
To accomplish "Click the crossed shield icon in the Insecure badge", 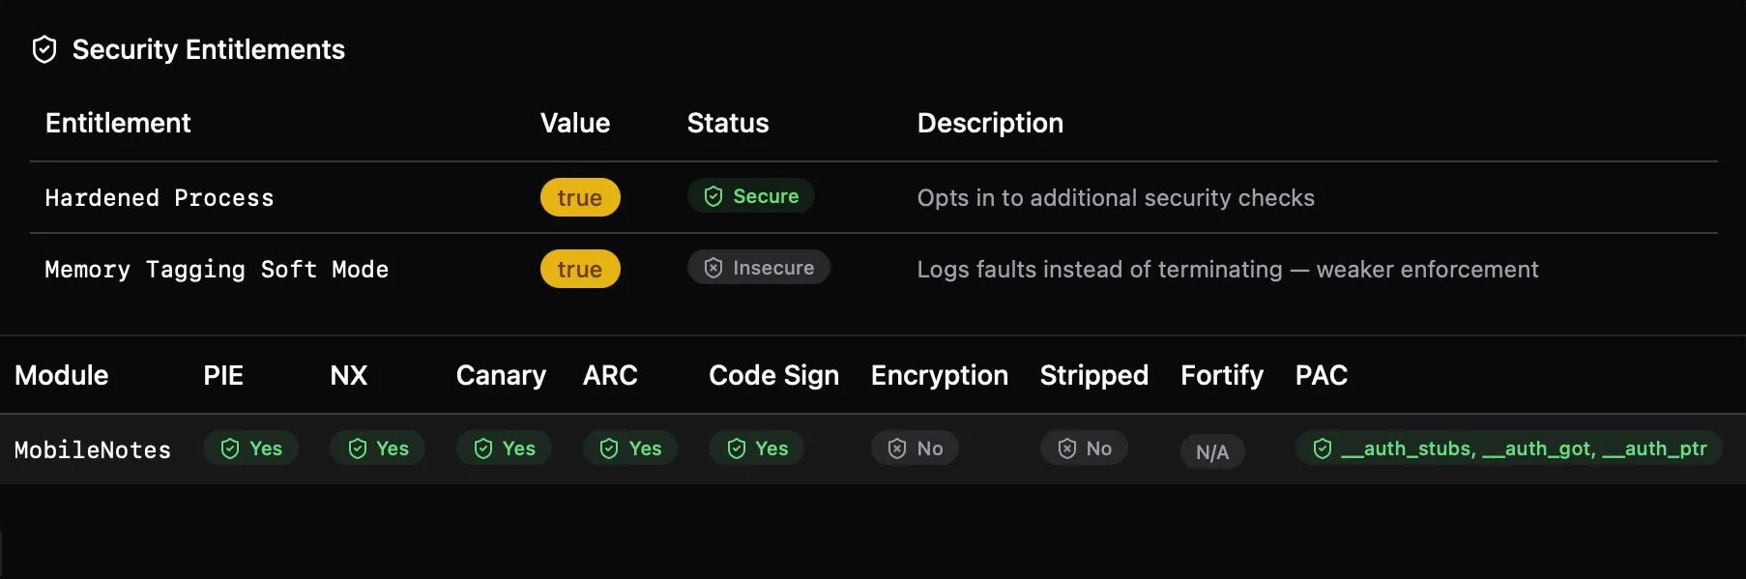I will point(713,268).
